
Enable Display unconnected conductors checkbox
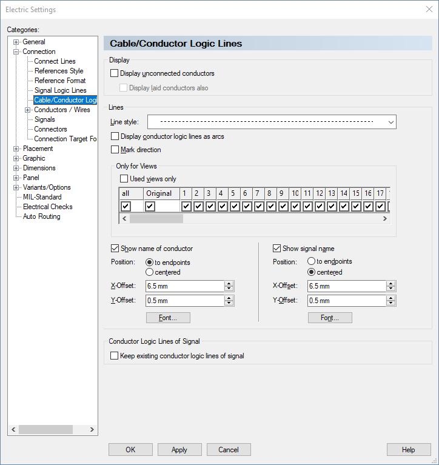(x=115, y=73)
